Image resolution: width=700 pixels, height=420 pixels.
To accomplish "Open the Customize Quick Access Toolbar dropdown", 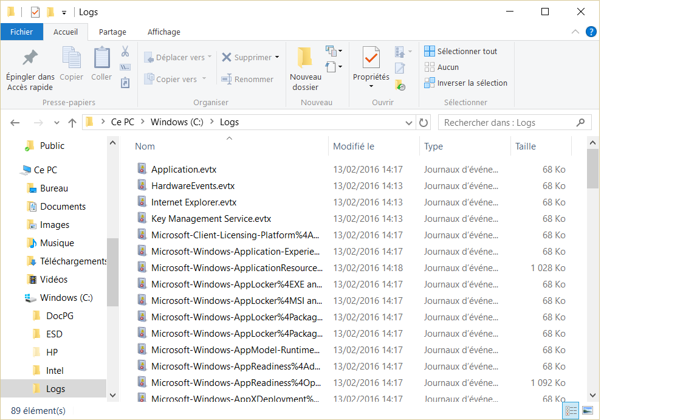I will pyautogui.click(x=64, y=13).
